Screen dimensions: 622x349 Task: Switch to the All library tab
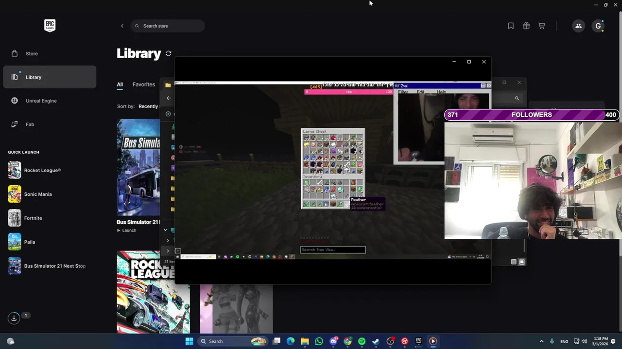click(x=120, y=84)
